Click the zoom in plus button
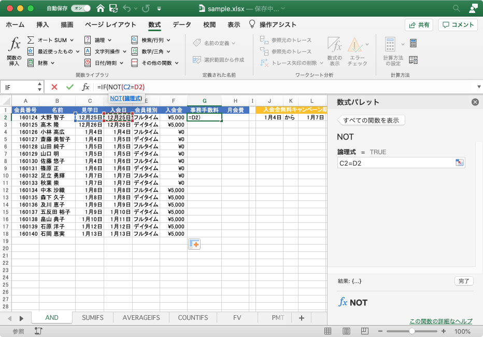The width and height of the screenshot is (483, 337). pyautogui.click(x=444, y=331)
